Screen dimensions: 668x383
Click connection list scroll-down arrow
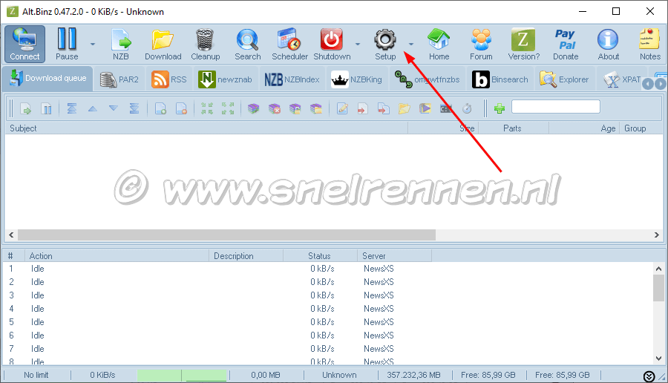(x=658, y=359)
